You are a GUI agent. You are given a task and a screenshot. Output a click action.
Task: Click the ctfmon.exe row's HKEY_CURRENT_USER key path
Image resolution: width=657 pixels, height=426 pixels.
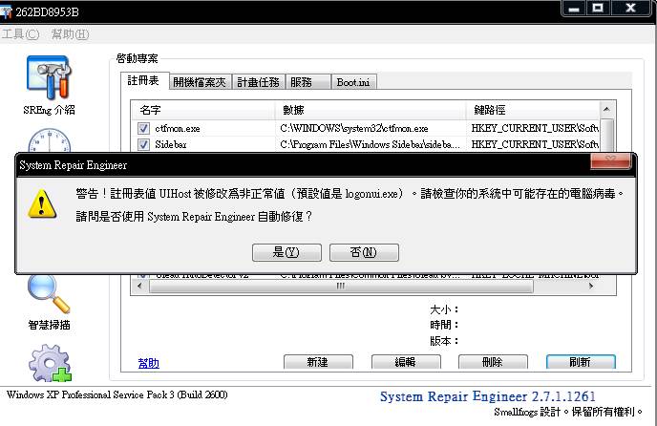coord(535,129)
